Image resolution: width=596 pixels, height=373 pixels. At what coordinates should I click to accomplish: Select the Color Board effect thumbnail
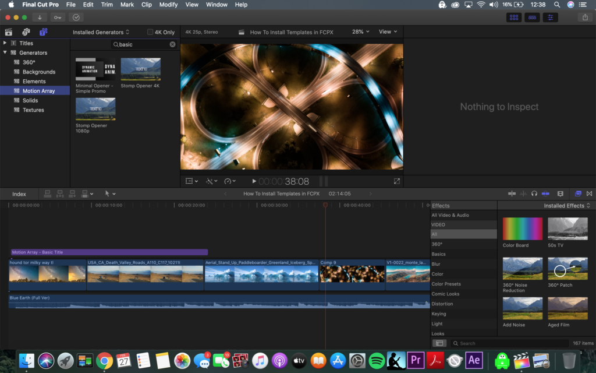click(x=522, y=229)
